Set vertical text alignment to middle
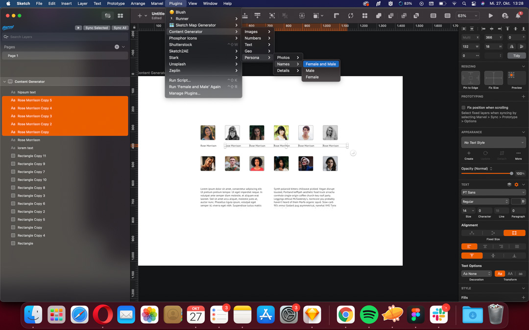This screenshot has width=529, height=330. [x=493, y=256]
